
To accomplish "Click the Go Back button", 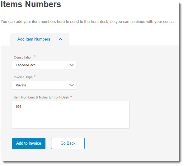I will [68, 143].
